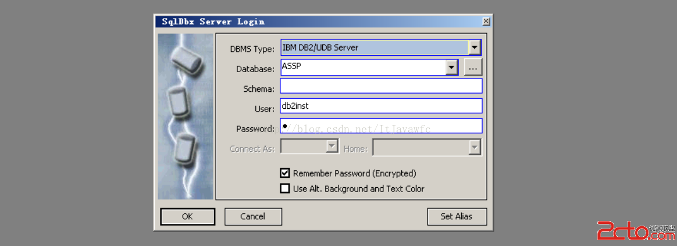Click the browse button next to Database
Image resolution: width=677 pixels, height=246 pixels.
click(x=473, y=68)
